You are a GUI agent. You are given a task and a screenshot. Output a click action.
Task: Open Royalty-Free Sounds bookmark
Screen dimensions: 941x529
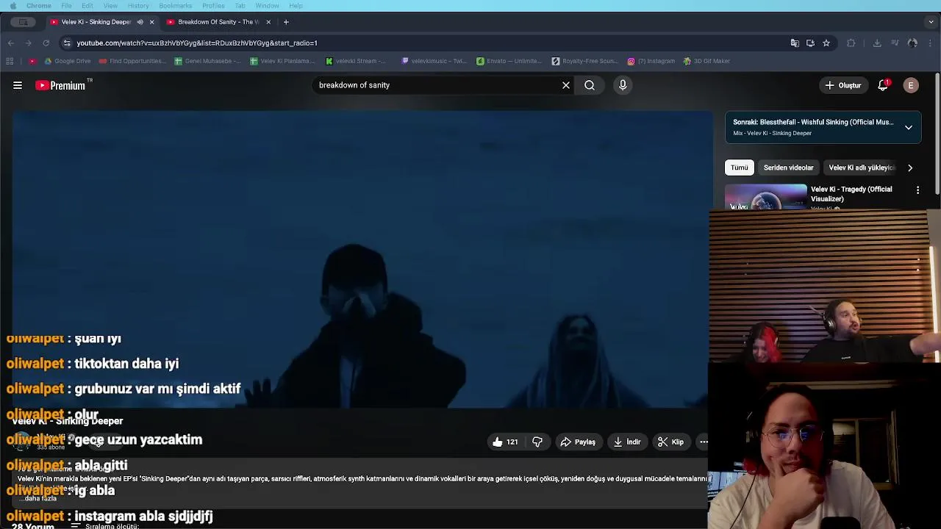tap(585, 61)
